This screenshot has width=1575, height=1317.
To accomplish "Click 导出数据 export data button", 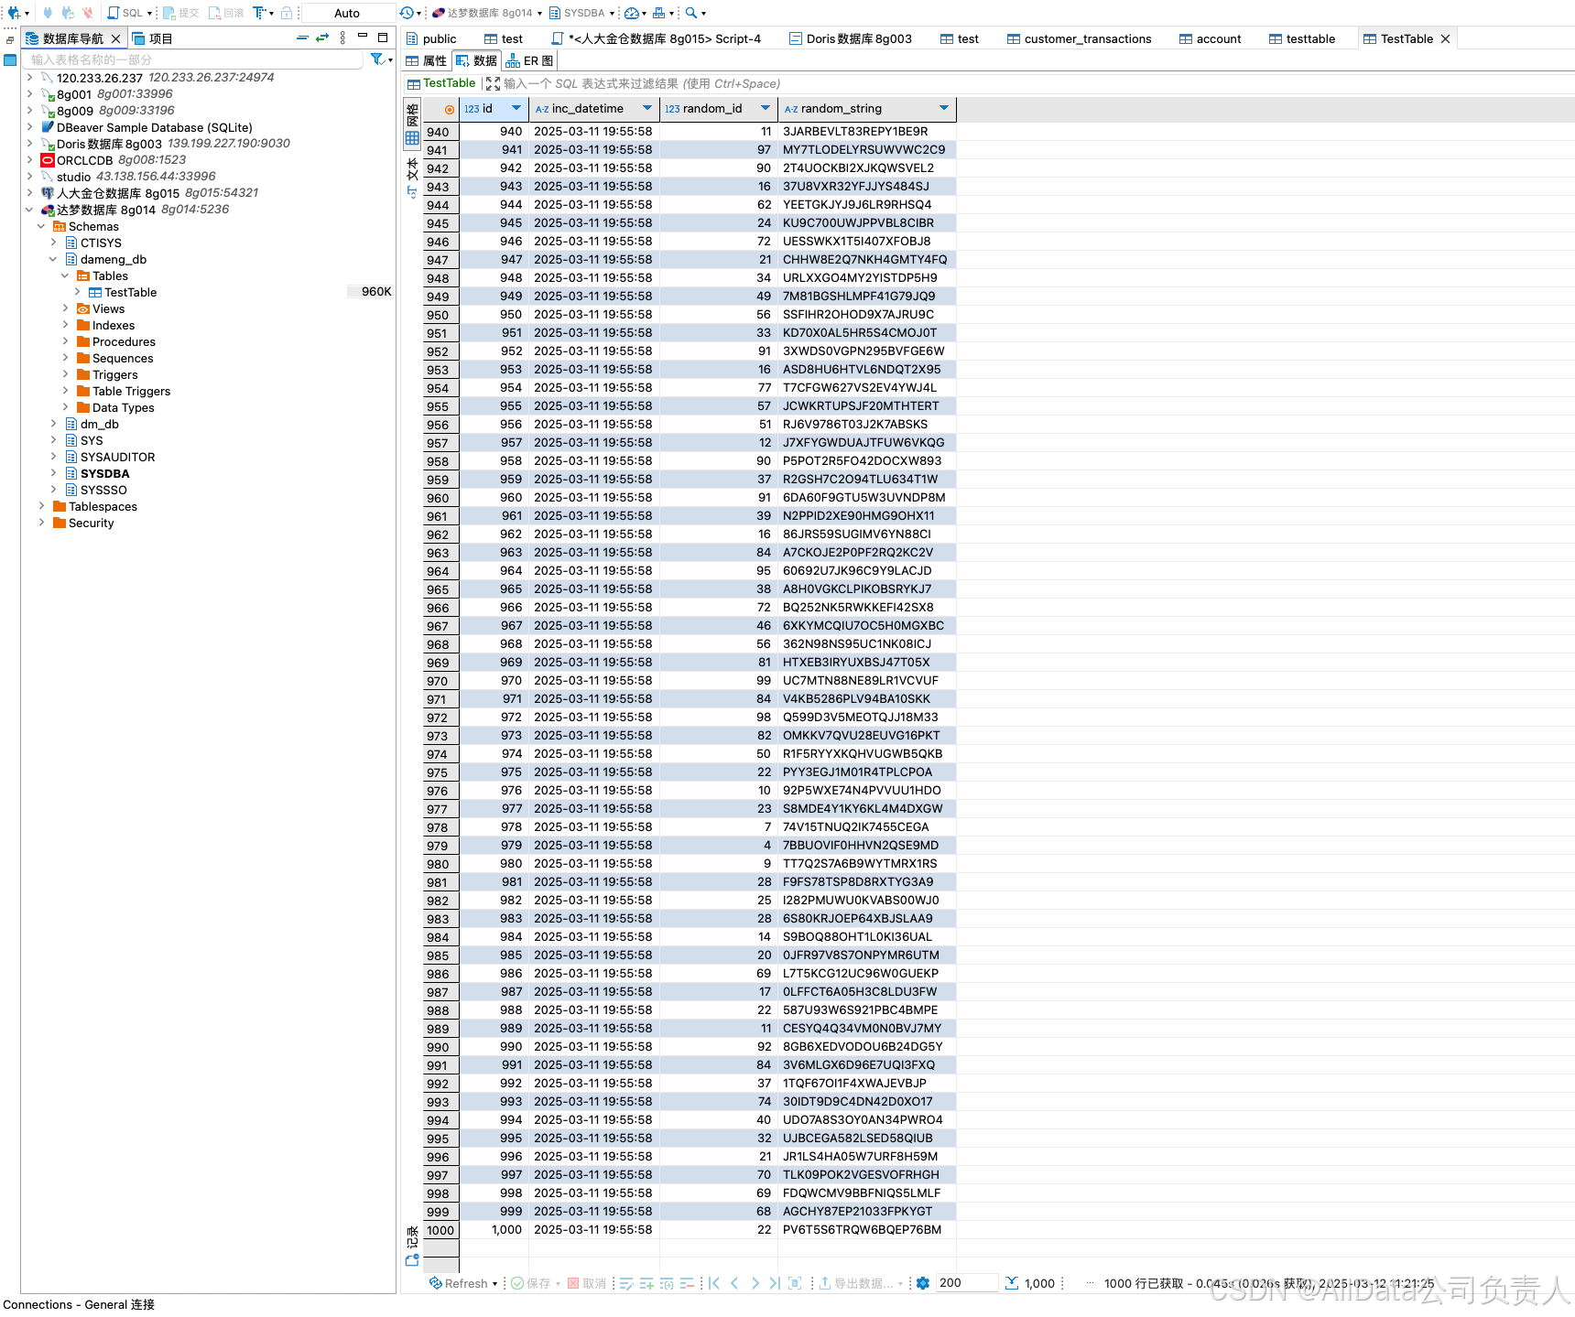I will pos(857,1283).
